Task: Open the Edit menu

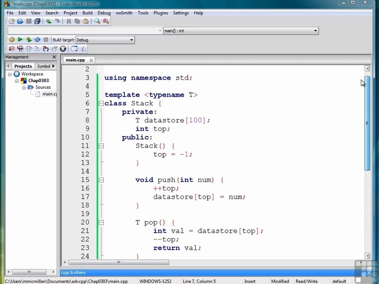Action: coord(22,13)
